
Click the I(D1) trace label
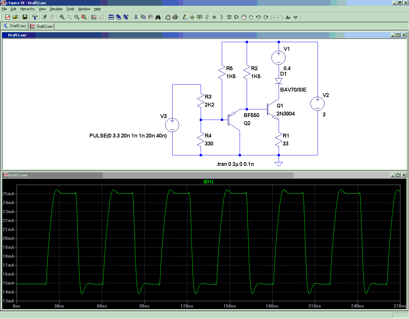point(208,182)
